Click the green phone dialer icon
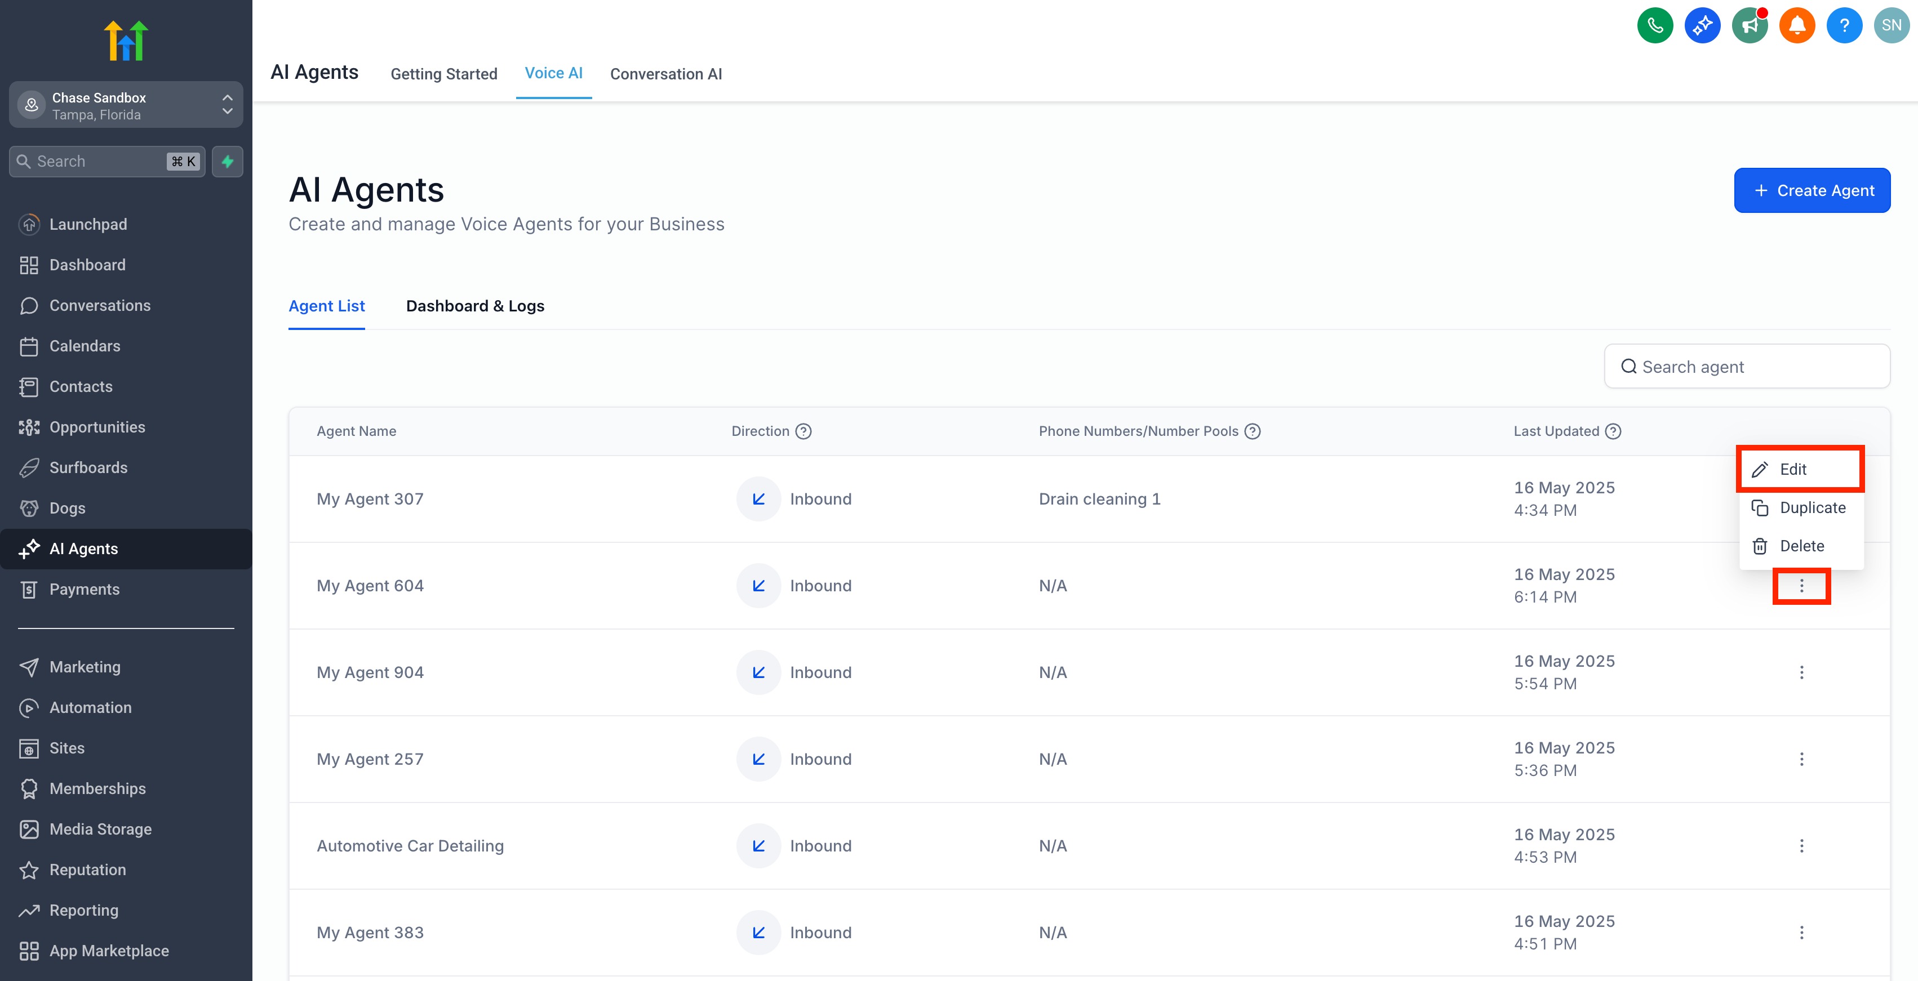 pyautogui.click(x=1654, y=25)
